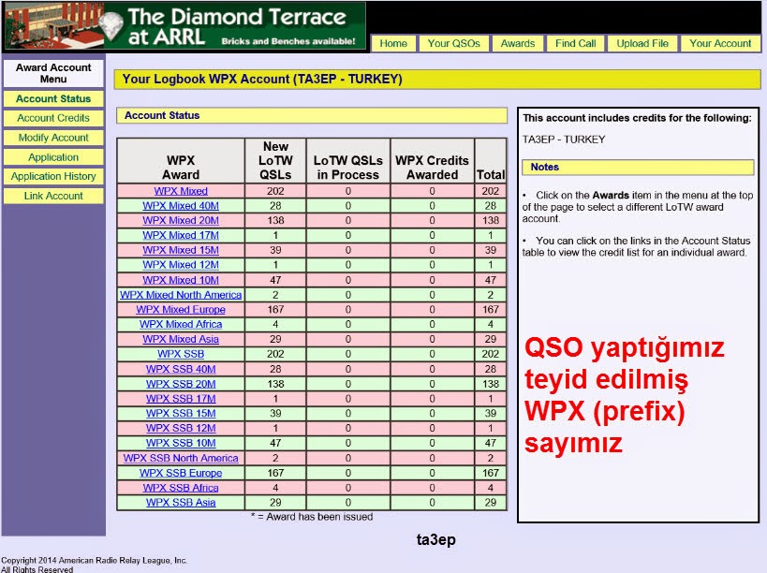
Task: Open WPX Mixed 20M link
Action: point(181,221)
